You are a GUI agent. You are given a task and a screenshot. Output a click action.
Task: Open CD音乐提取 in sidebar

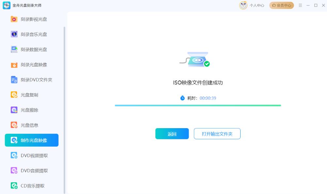(32, 186)
